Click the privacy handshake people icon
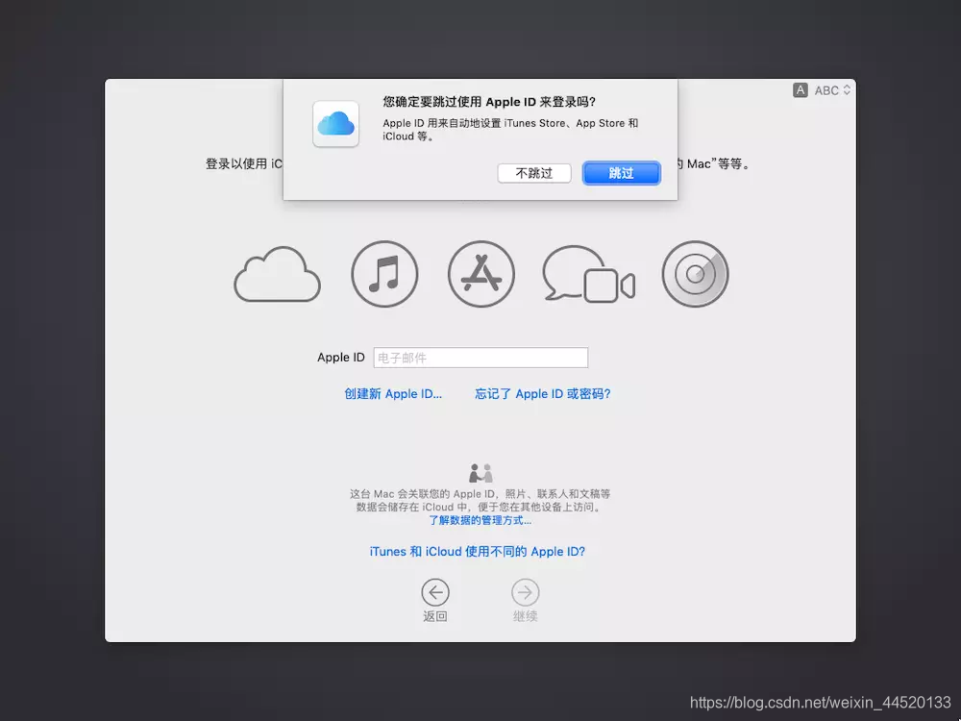Screen dimensions: 961x721 click(x=481, y=473)
